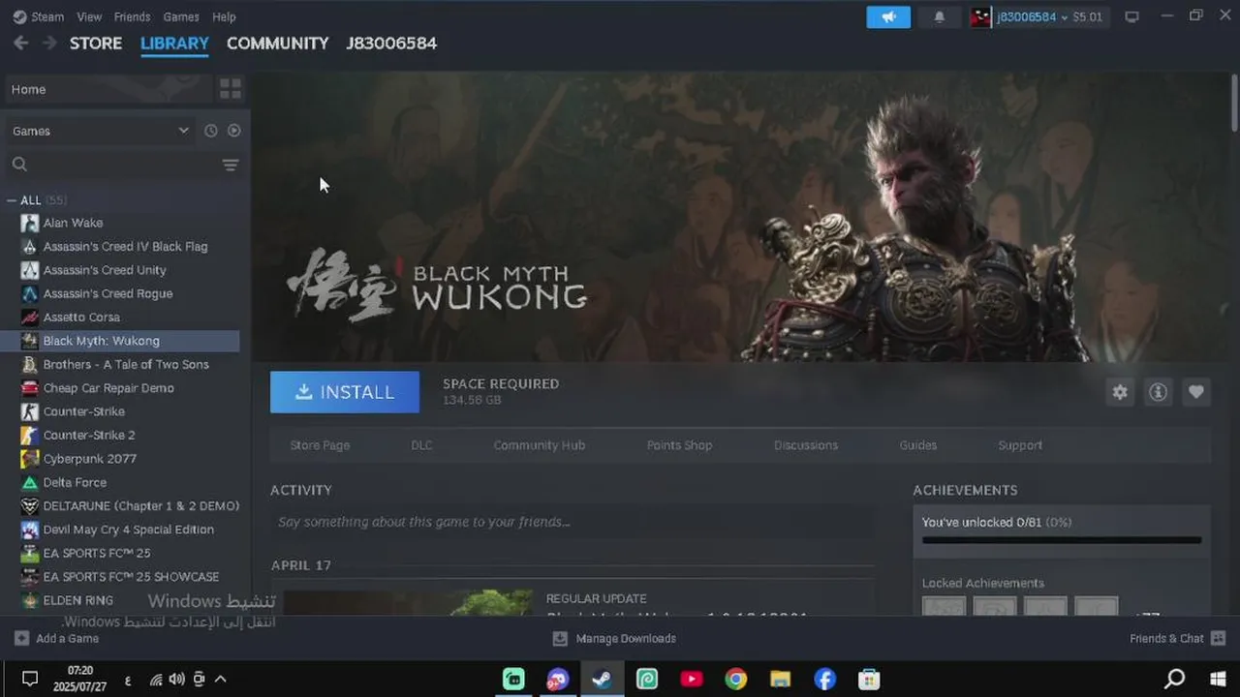Add Black Myth Wukong to favorites

(1196, 392)
